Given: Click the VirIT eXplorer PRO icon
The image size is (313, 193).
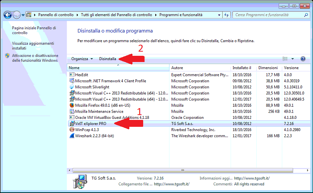Looking at the screenshot, I should 72,124.
